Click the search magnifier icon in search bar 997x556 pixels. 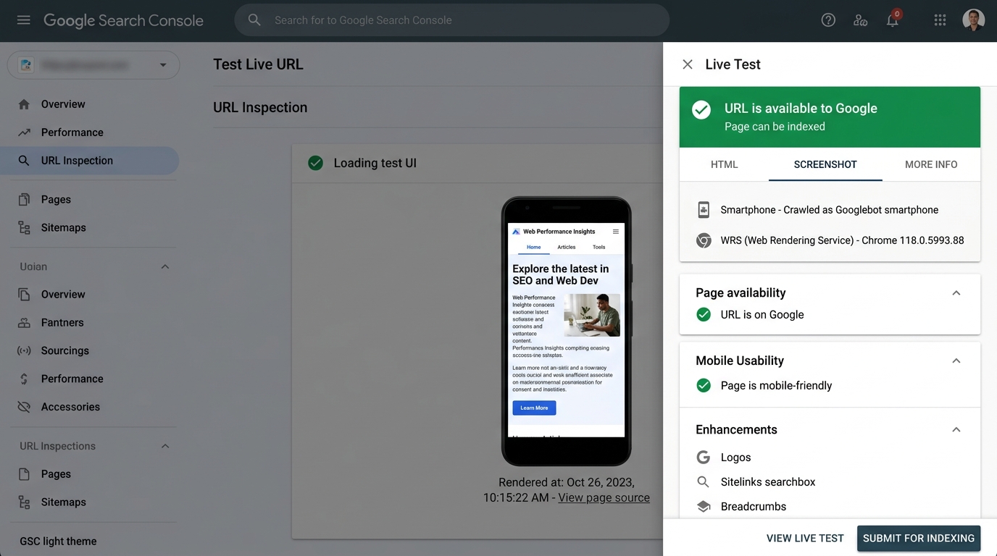pyautogui.click(x=254, y=20)
